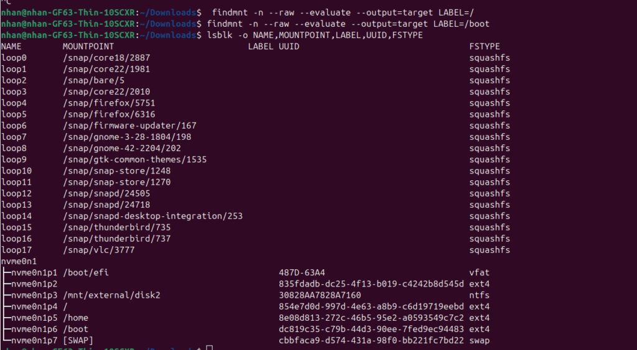
Task: Select the nvme0n1 parent disk entry
Action: click(19, 261)
